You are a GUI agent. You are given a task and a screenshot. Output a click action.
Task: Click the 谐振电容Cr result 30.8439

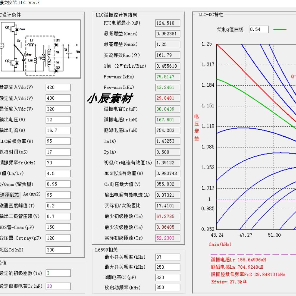click(168, 109)
